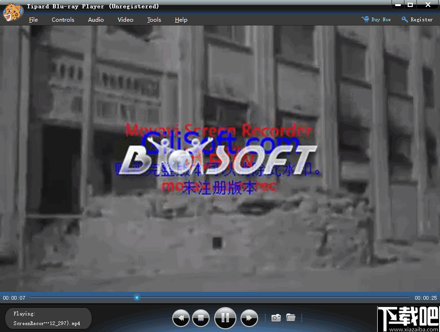Fast forward the video

pyautogui.click(x=249, y=318)
